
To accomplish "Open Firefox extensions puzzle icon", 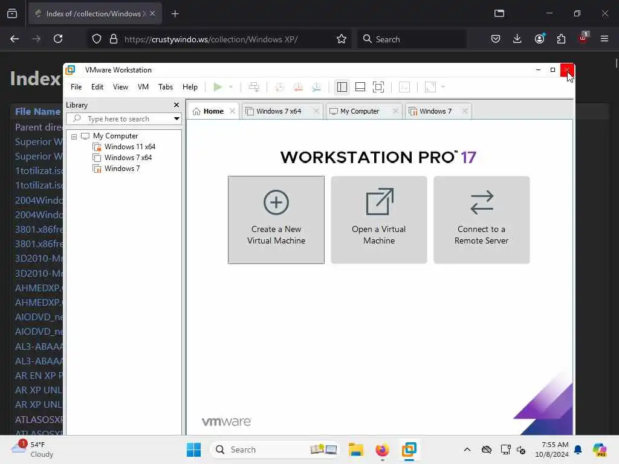I will 561,39.
